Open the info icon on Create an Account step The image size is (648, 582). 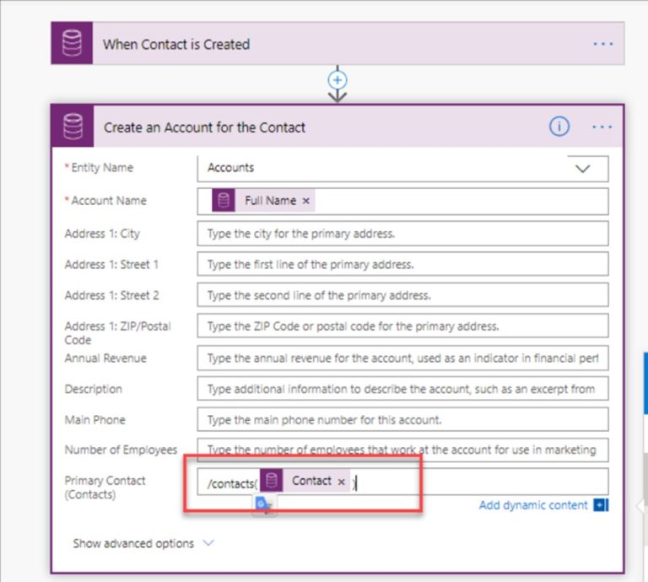[559, 126]
